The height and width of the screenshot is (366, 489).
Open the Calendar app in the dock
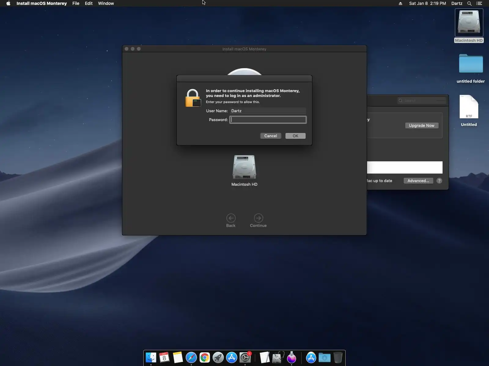click(164, 357)
